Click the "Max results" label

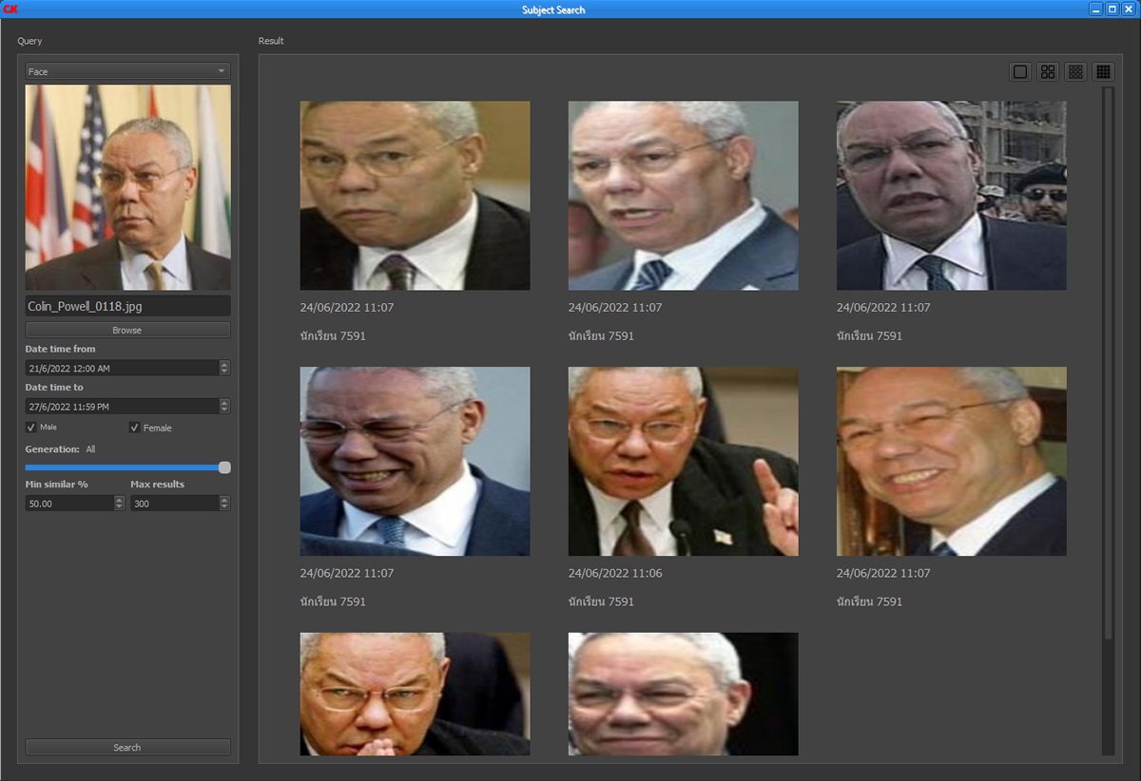(158, 485)
